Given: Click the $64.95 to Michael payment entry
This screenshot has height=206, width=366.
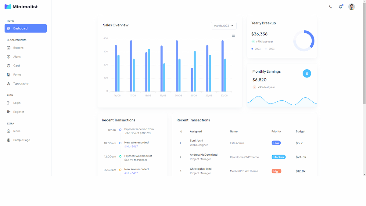Looking at the screenshot, I should click(x=138, y=158).
